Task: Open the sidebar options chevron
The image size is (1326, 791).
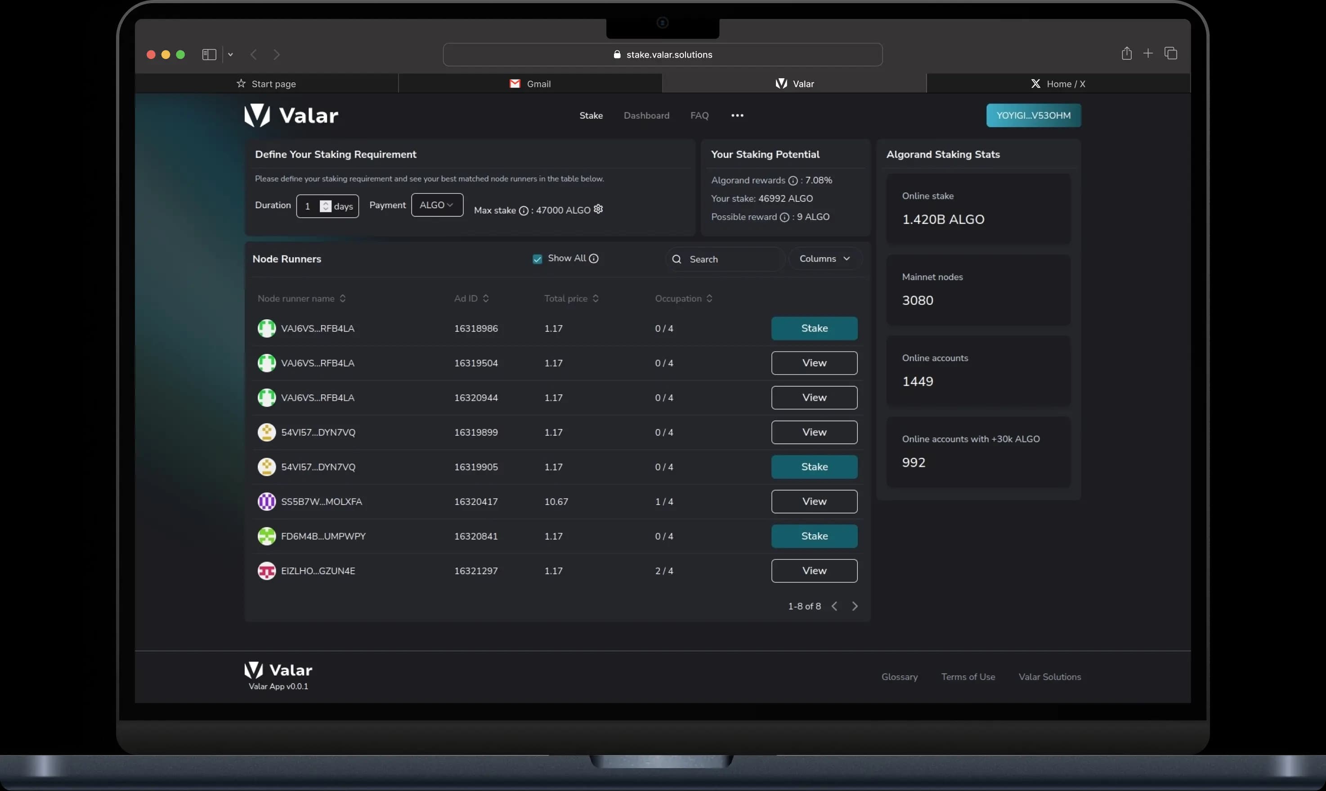Action: 230,54
